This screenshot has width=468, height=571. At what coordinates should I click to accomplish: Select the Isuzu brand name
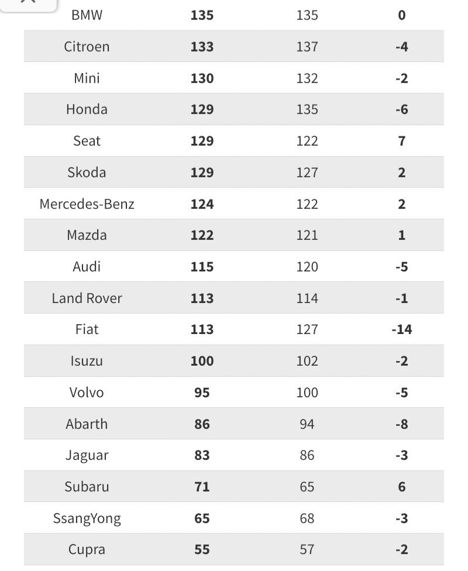87,361
